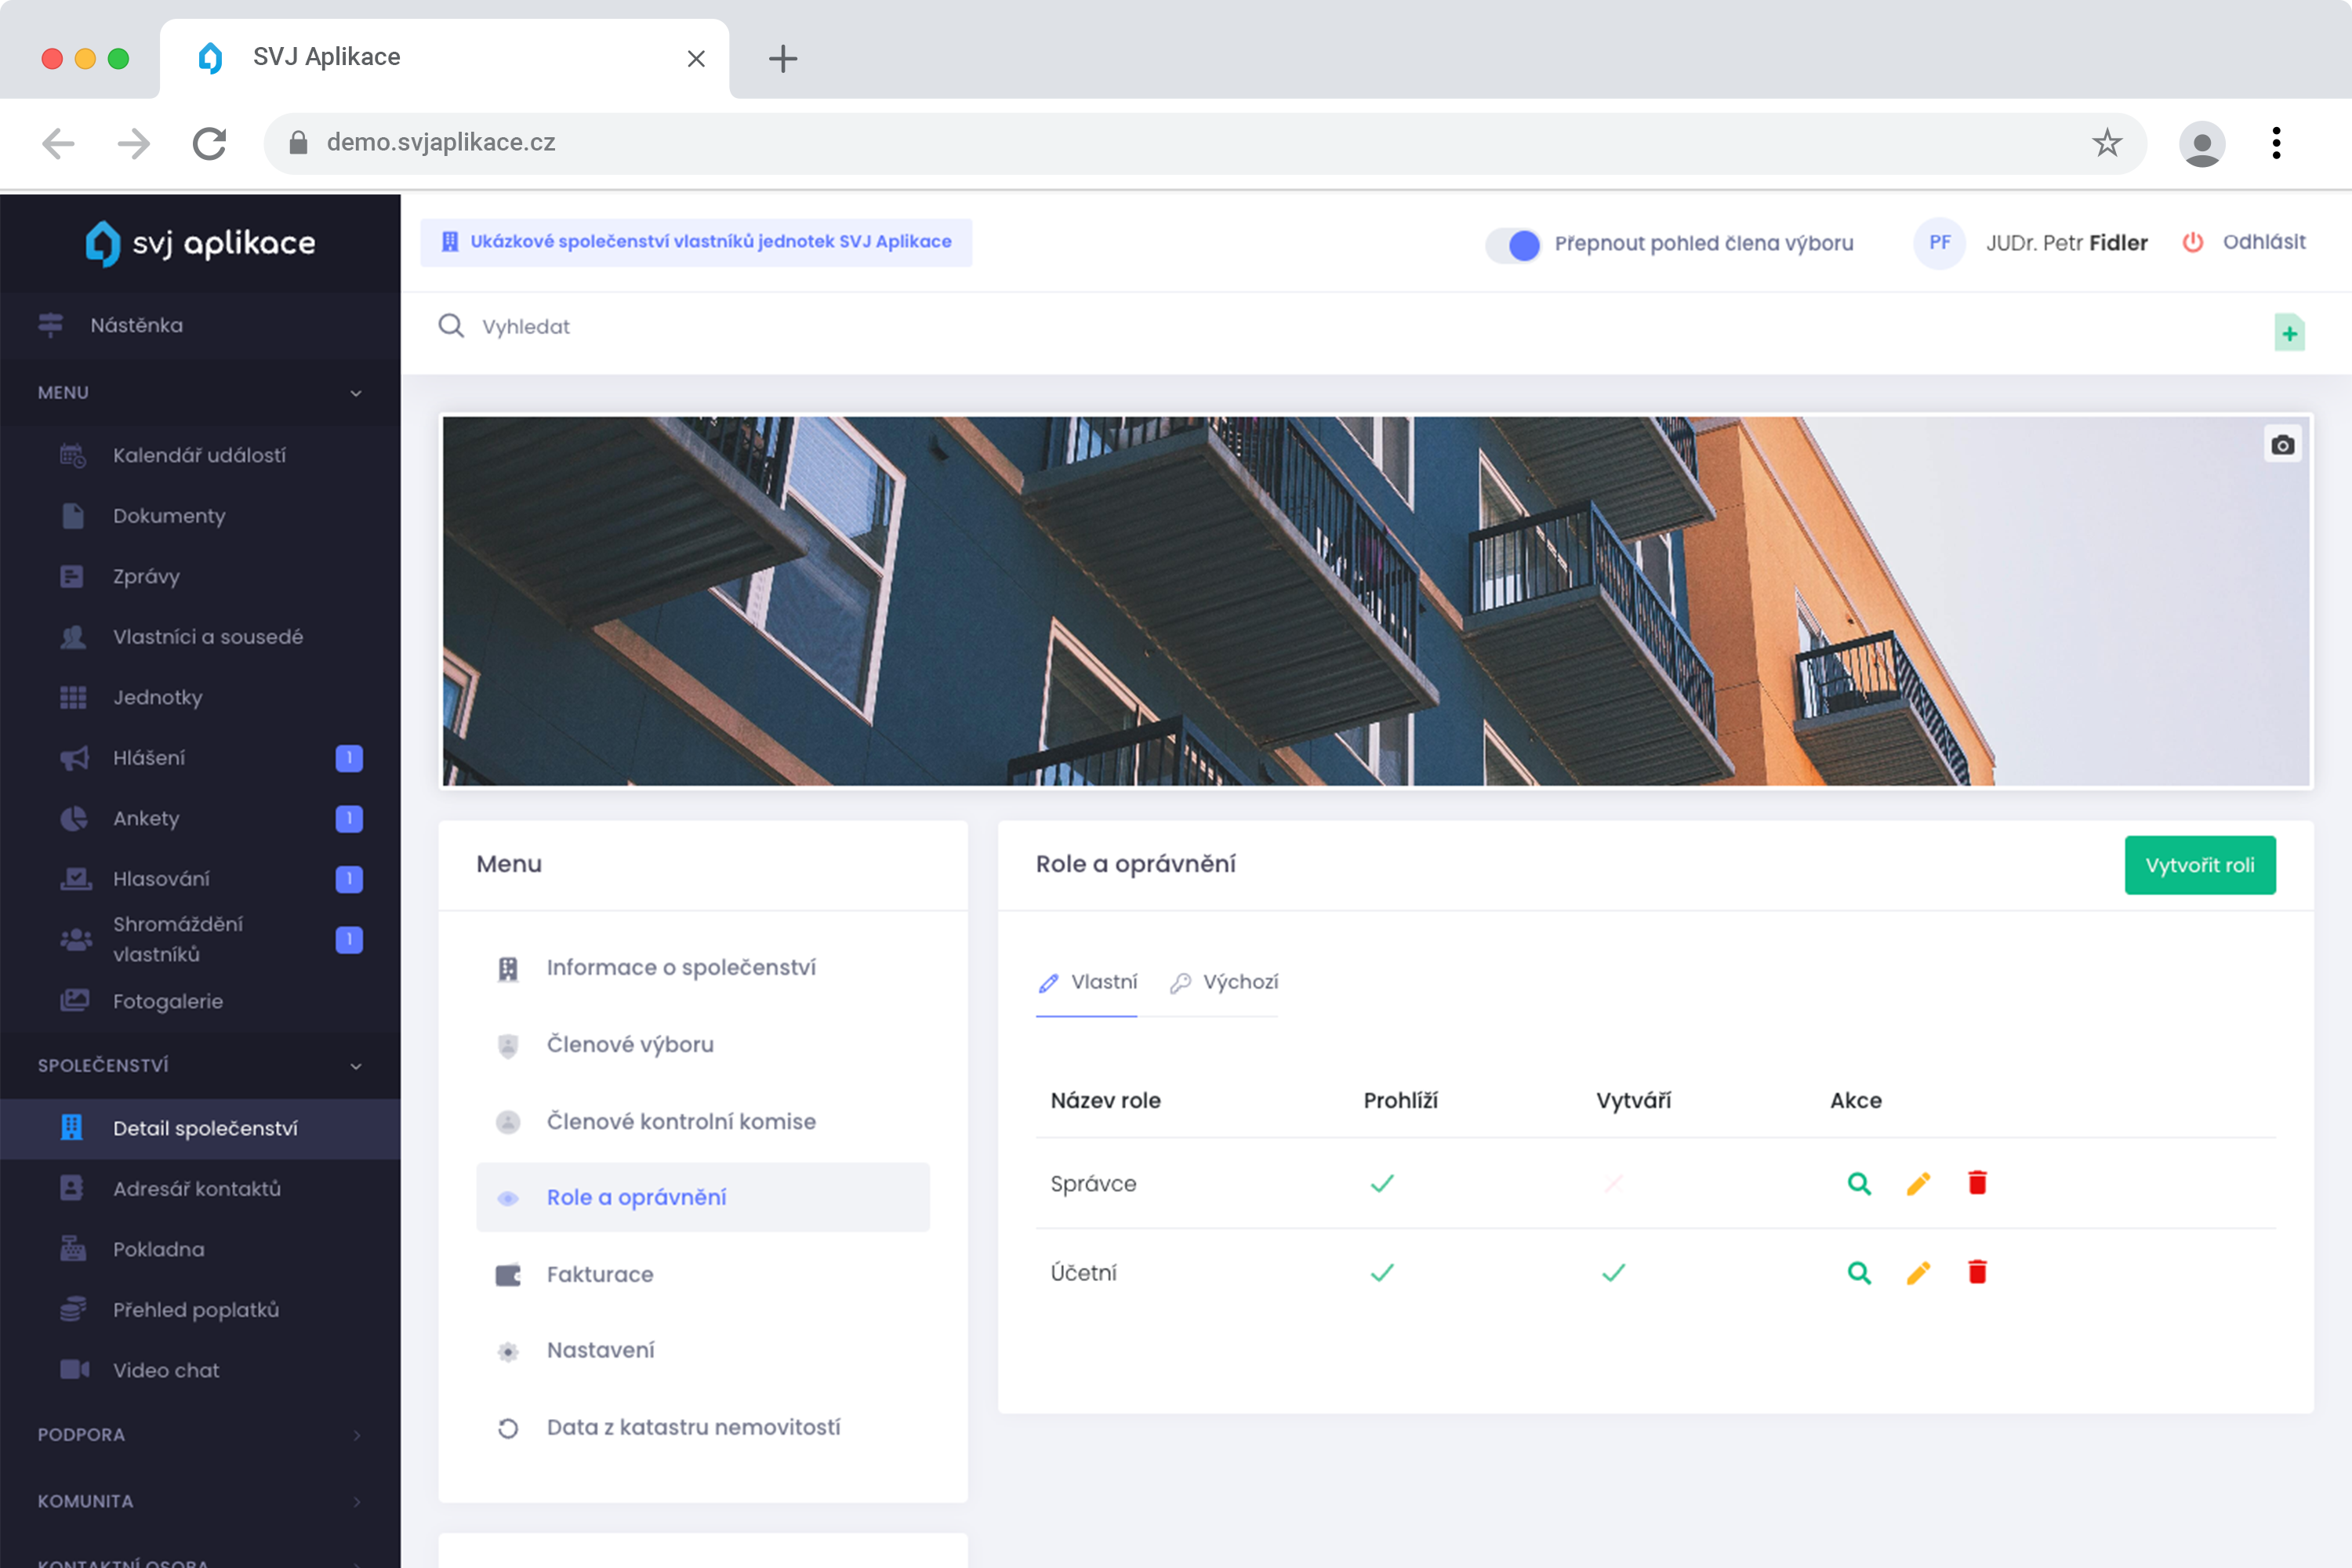Open Kalendář událostí in the sidebar
This screenshot has height=1568, width=2352.
coord(199,455)
